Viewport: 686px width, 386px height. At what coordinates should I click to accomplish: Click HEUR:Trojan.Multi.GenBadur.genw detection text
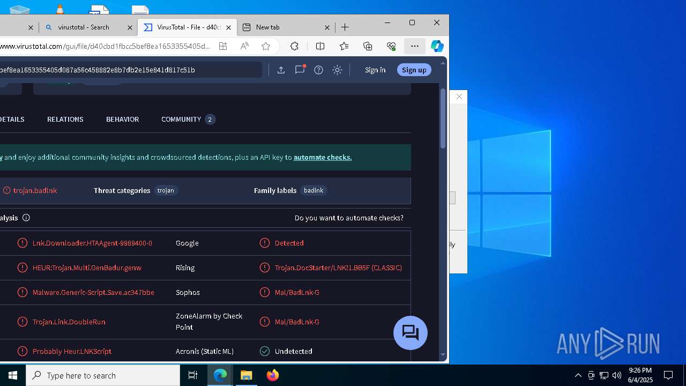pyautogui.click(x=87, y=268)
